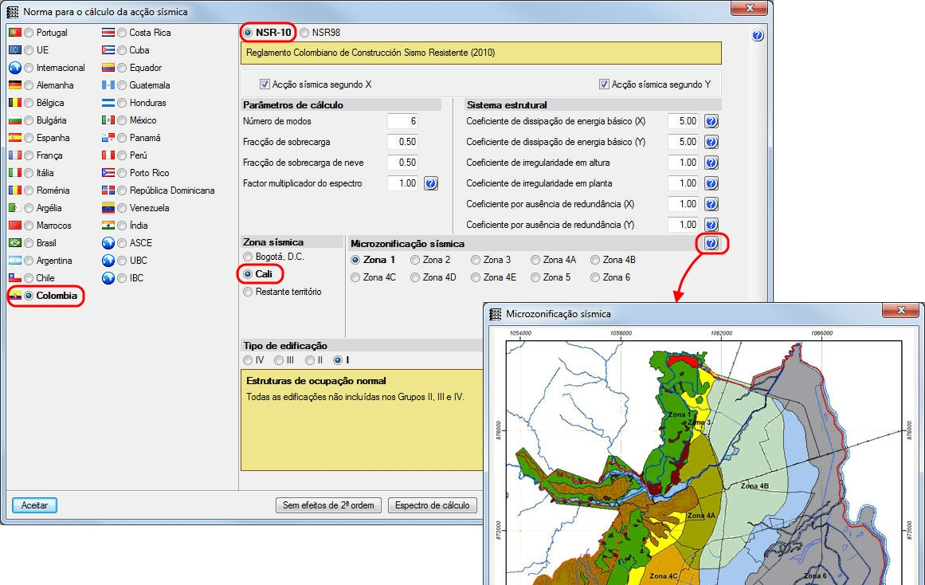The width and height of the screenshot is (925, 585).
Task: Click the ASCE globe icon
Action: tap(108, 242)
